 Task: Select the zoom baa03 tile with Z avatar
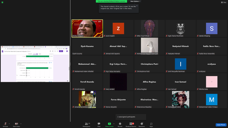point(118,28)
